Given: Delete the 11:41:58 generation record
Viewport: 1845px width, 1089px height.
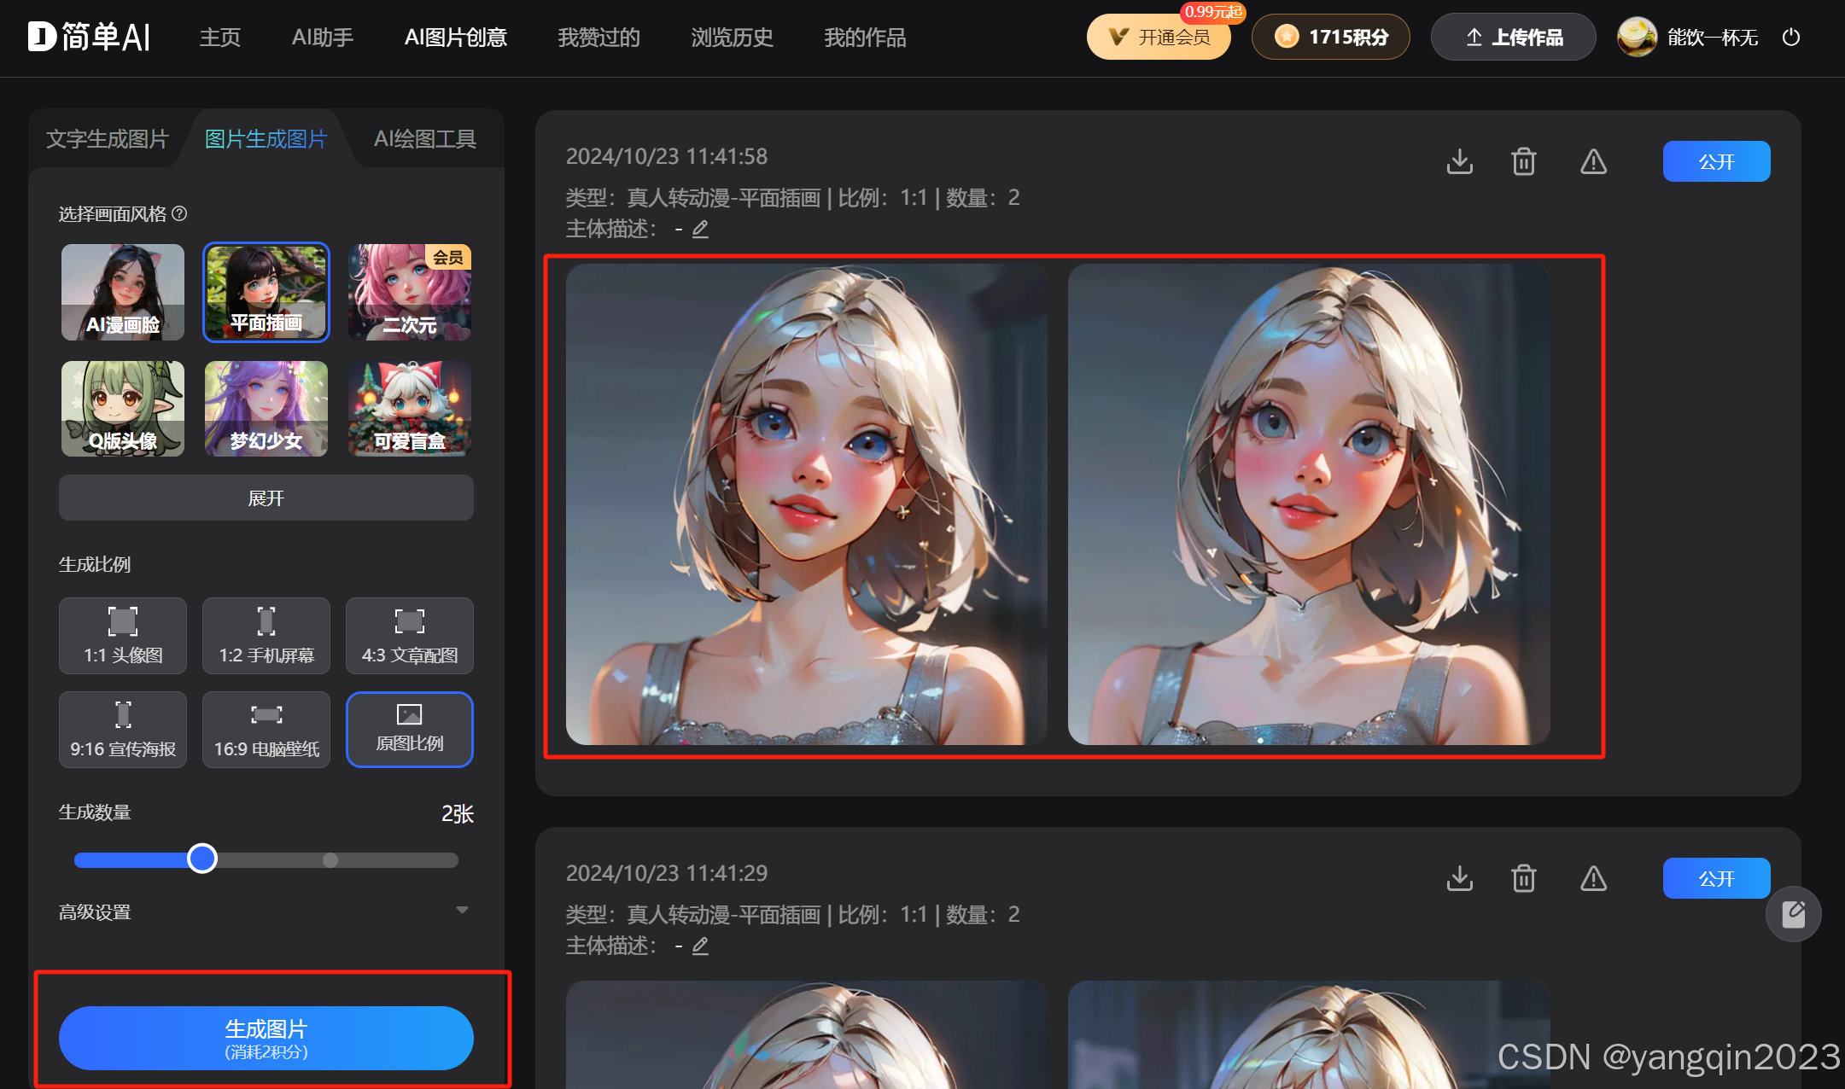Looking at the screenshot, I should pos(1524,161).
